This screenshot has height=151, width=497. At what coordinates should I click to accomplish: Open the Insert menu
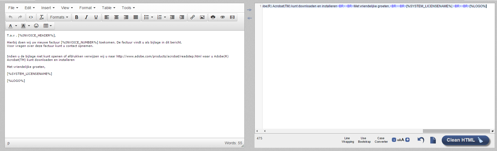(48, 8)
